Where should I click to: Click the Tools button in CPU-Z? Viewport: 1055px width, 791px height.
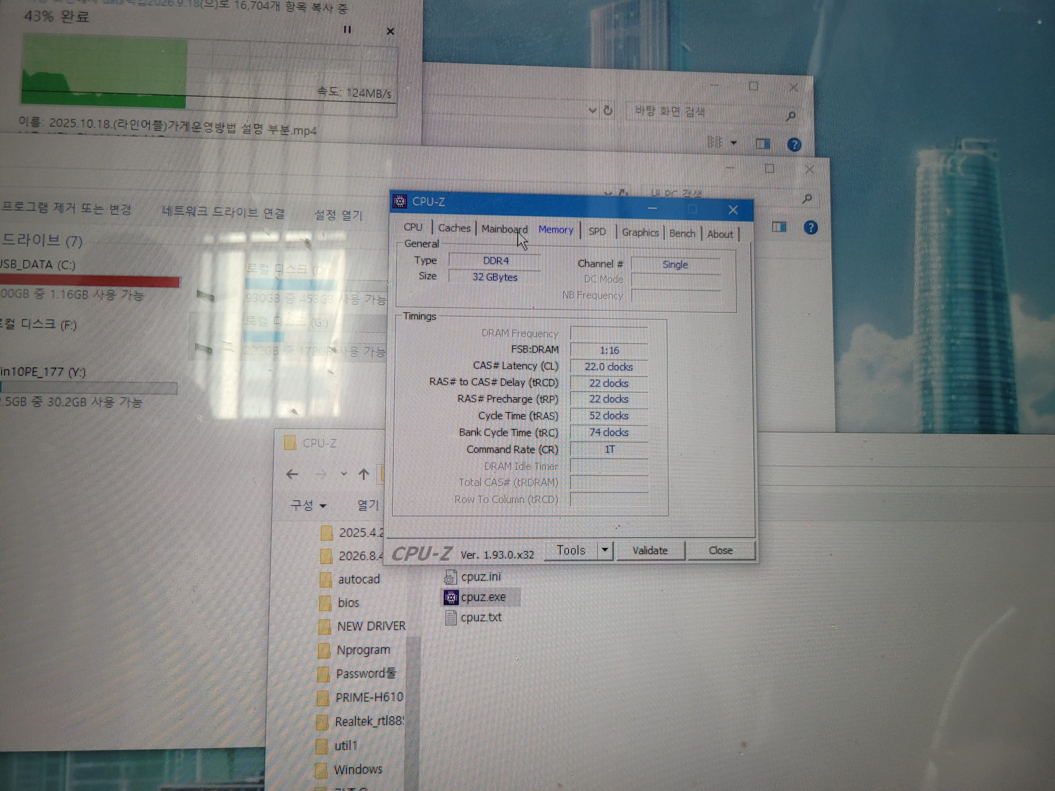point(571,551)
